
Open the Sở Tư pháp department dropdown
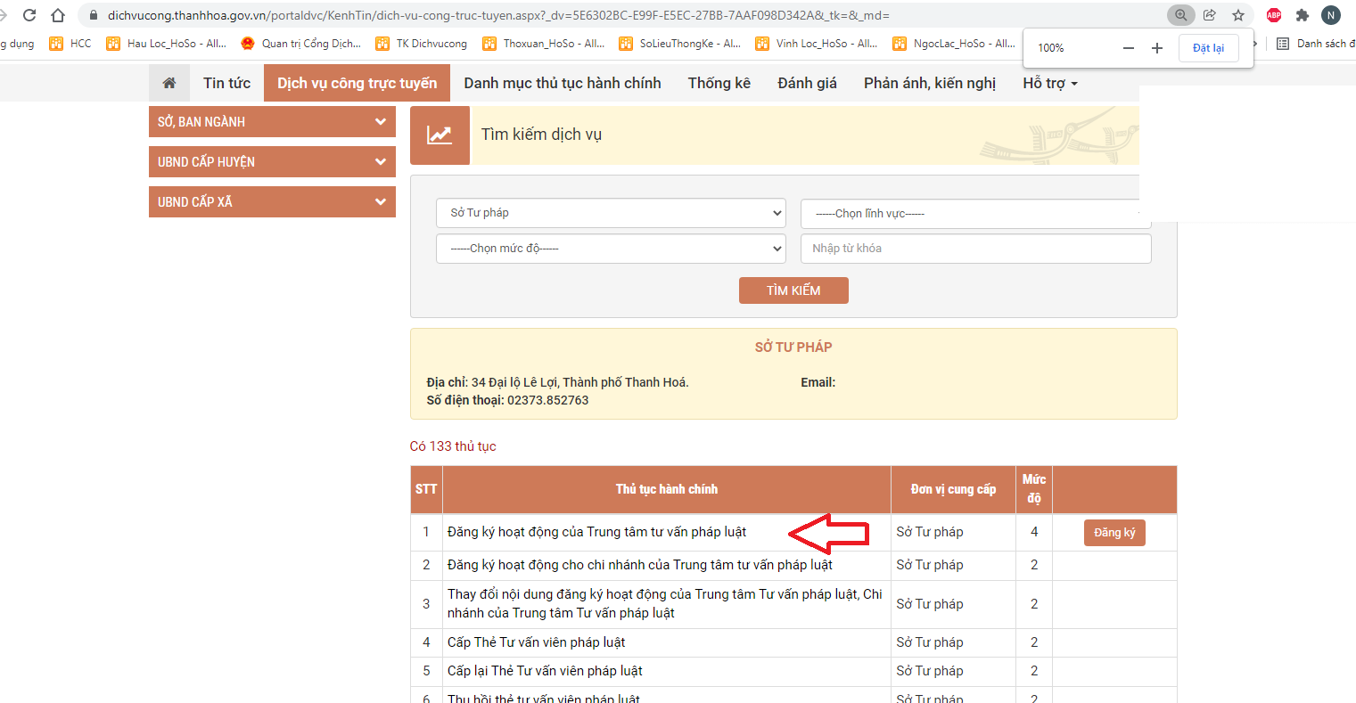pos(611,213)
